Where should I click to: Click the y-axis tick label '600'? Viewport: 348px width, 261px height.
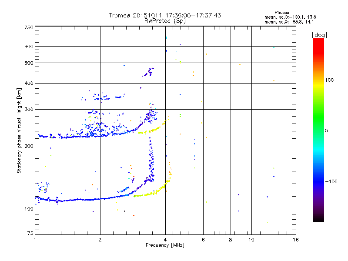pos(29,47)
